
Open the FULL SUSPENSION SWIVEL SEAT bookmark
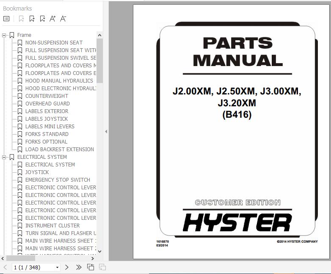(x=61, y=58)
